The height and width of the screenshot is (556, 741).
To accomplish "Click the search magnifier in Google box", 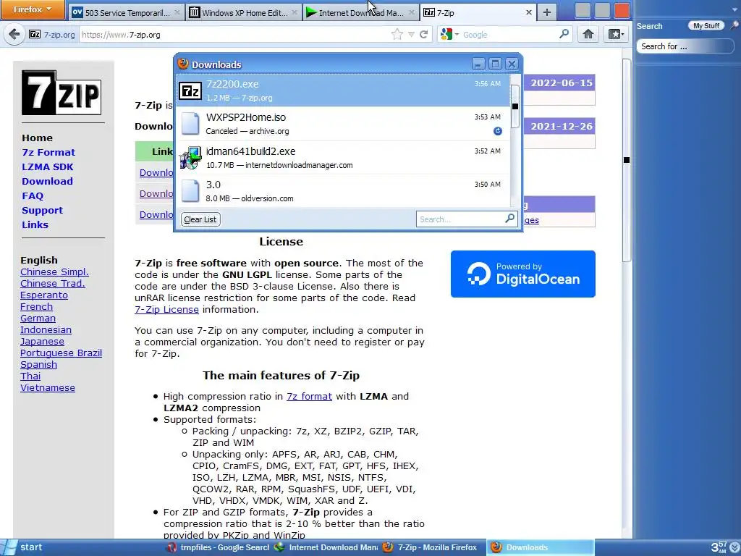I will pos(564,34).
